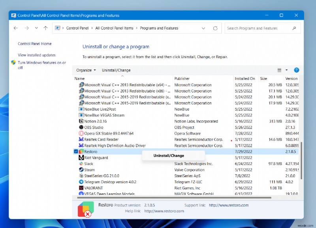Image resolution: width=316 pixels, height=228 pixels.
Task: Open the Help question mark icon
Action: 296,70
